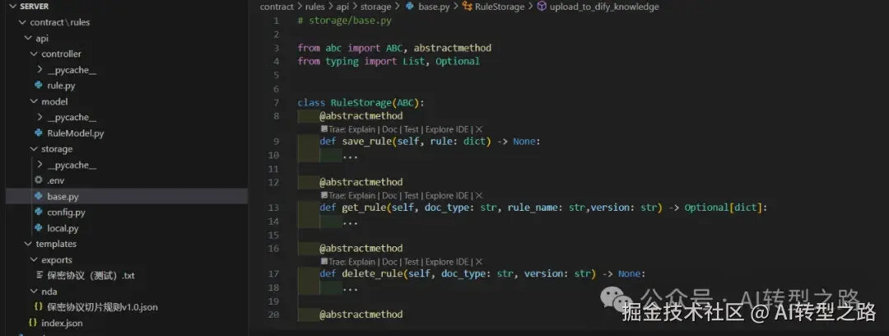Open local.py in the explorer
The image size is (889, 336).
coord(63,228)
